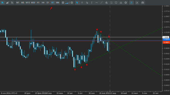170x95 pixels.
Task: Switch to bar chart type
Action: (x=12, y=3)
